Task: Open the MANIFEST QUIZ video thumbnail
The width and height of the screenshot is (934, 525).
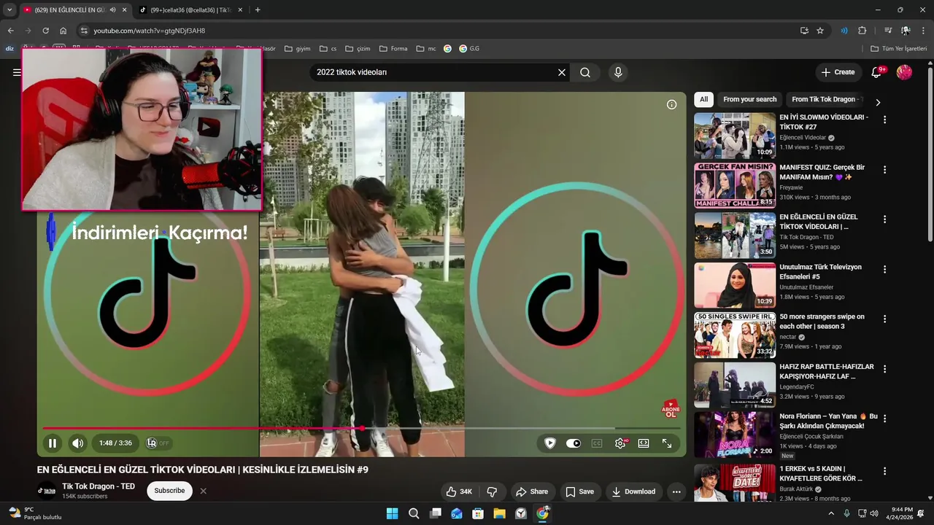Action: pyautogui.click(x=735, y=185)
